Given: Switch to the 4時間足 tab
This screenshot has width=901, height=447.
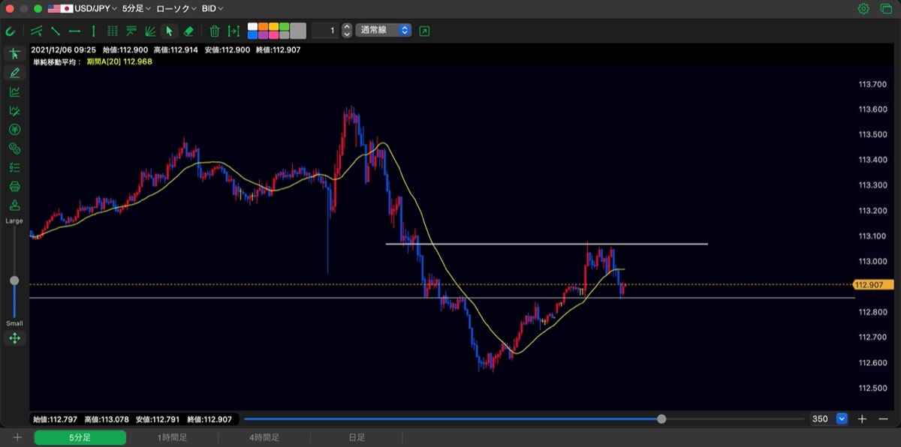Looking at the screenshot, I should tap(264, 437).
